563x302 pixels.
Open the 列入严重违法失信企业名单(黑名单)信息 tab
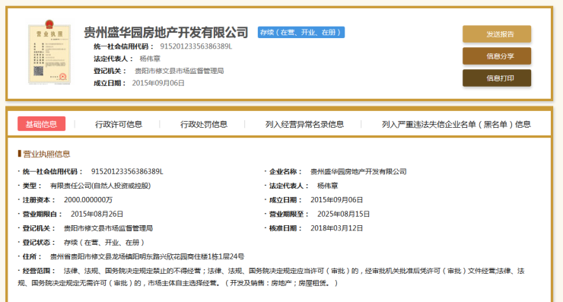tap(456, 124)
